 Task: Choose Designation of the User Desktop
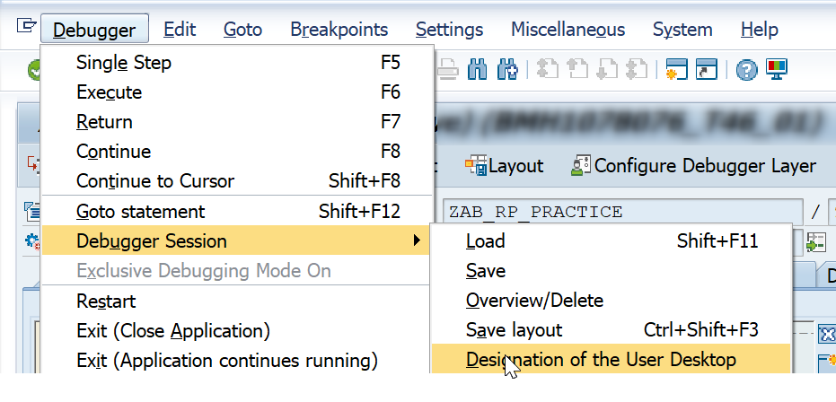tap(600, 360)
